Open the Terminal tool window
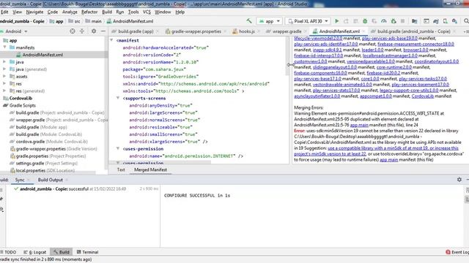Image resolution: width=469 pixels, height=263 pixels. pos(87,252)
